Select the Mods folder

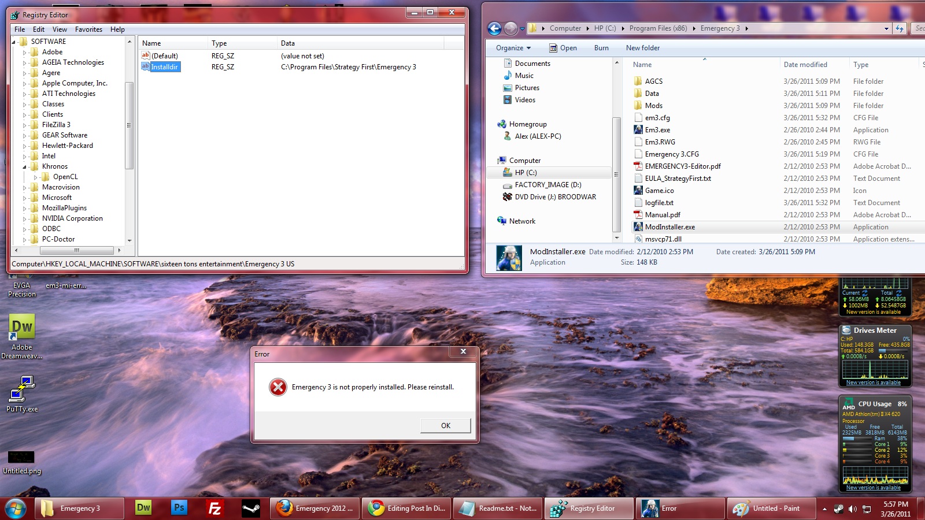click(653, 106)
